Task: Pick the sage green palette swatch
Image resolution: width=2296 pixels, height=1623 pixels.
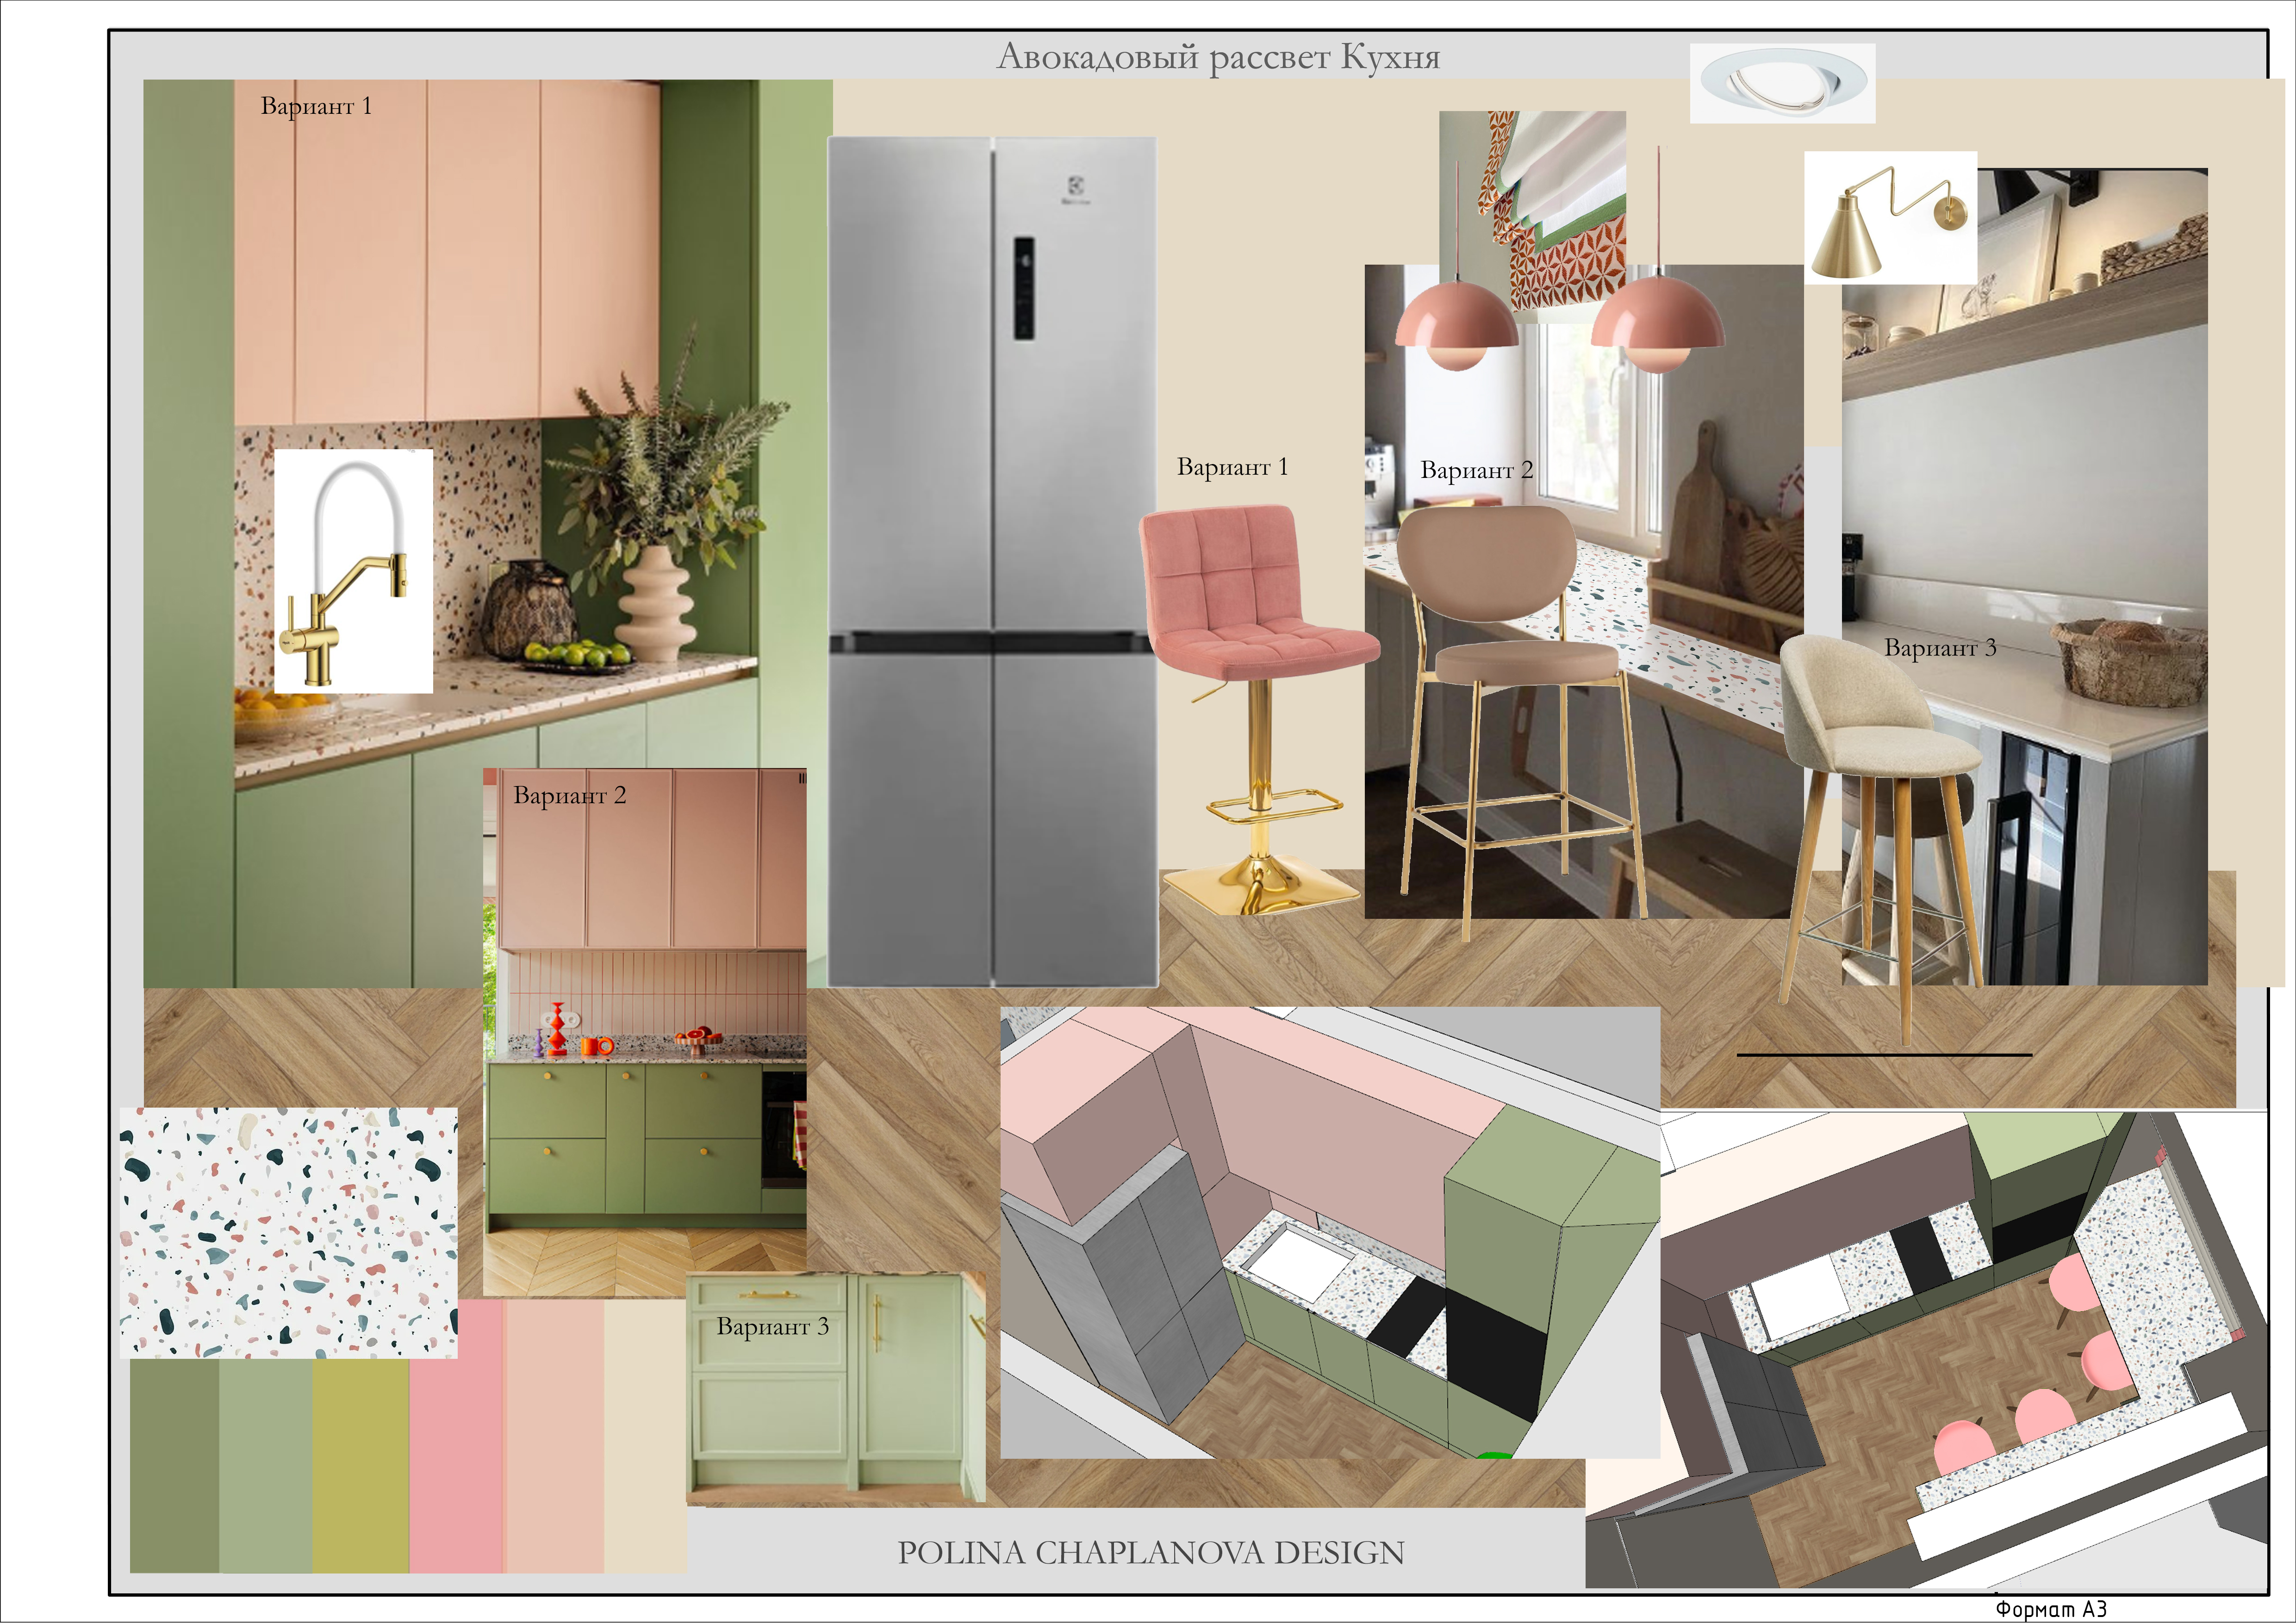Action: (266, 1465)
